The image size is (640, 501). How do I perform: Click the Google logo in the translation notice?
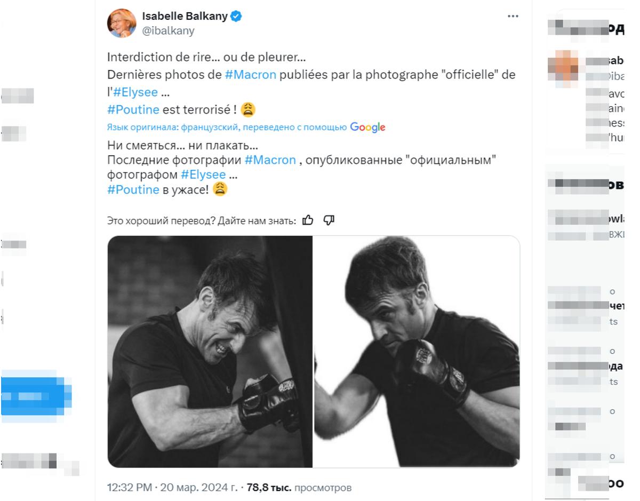368,127
